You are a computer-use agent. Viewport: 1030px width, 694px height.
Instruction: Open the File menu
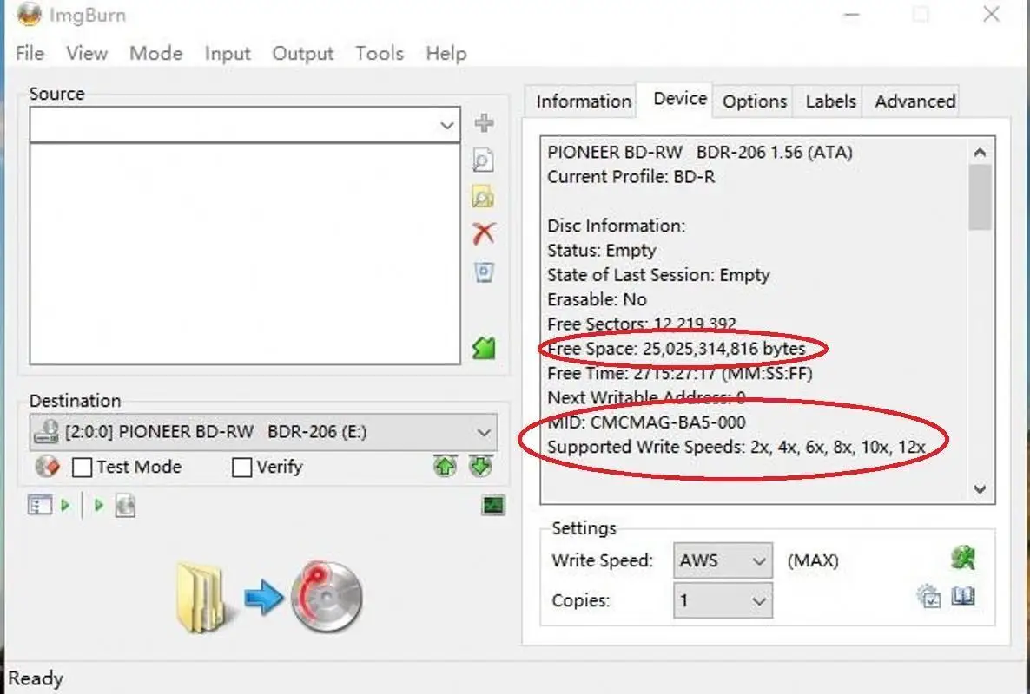pos(30,53)
